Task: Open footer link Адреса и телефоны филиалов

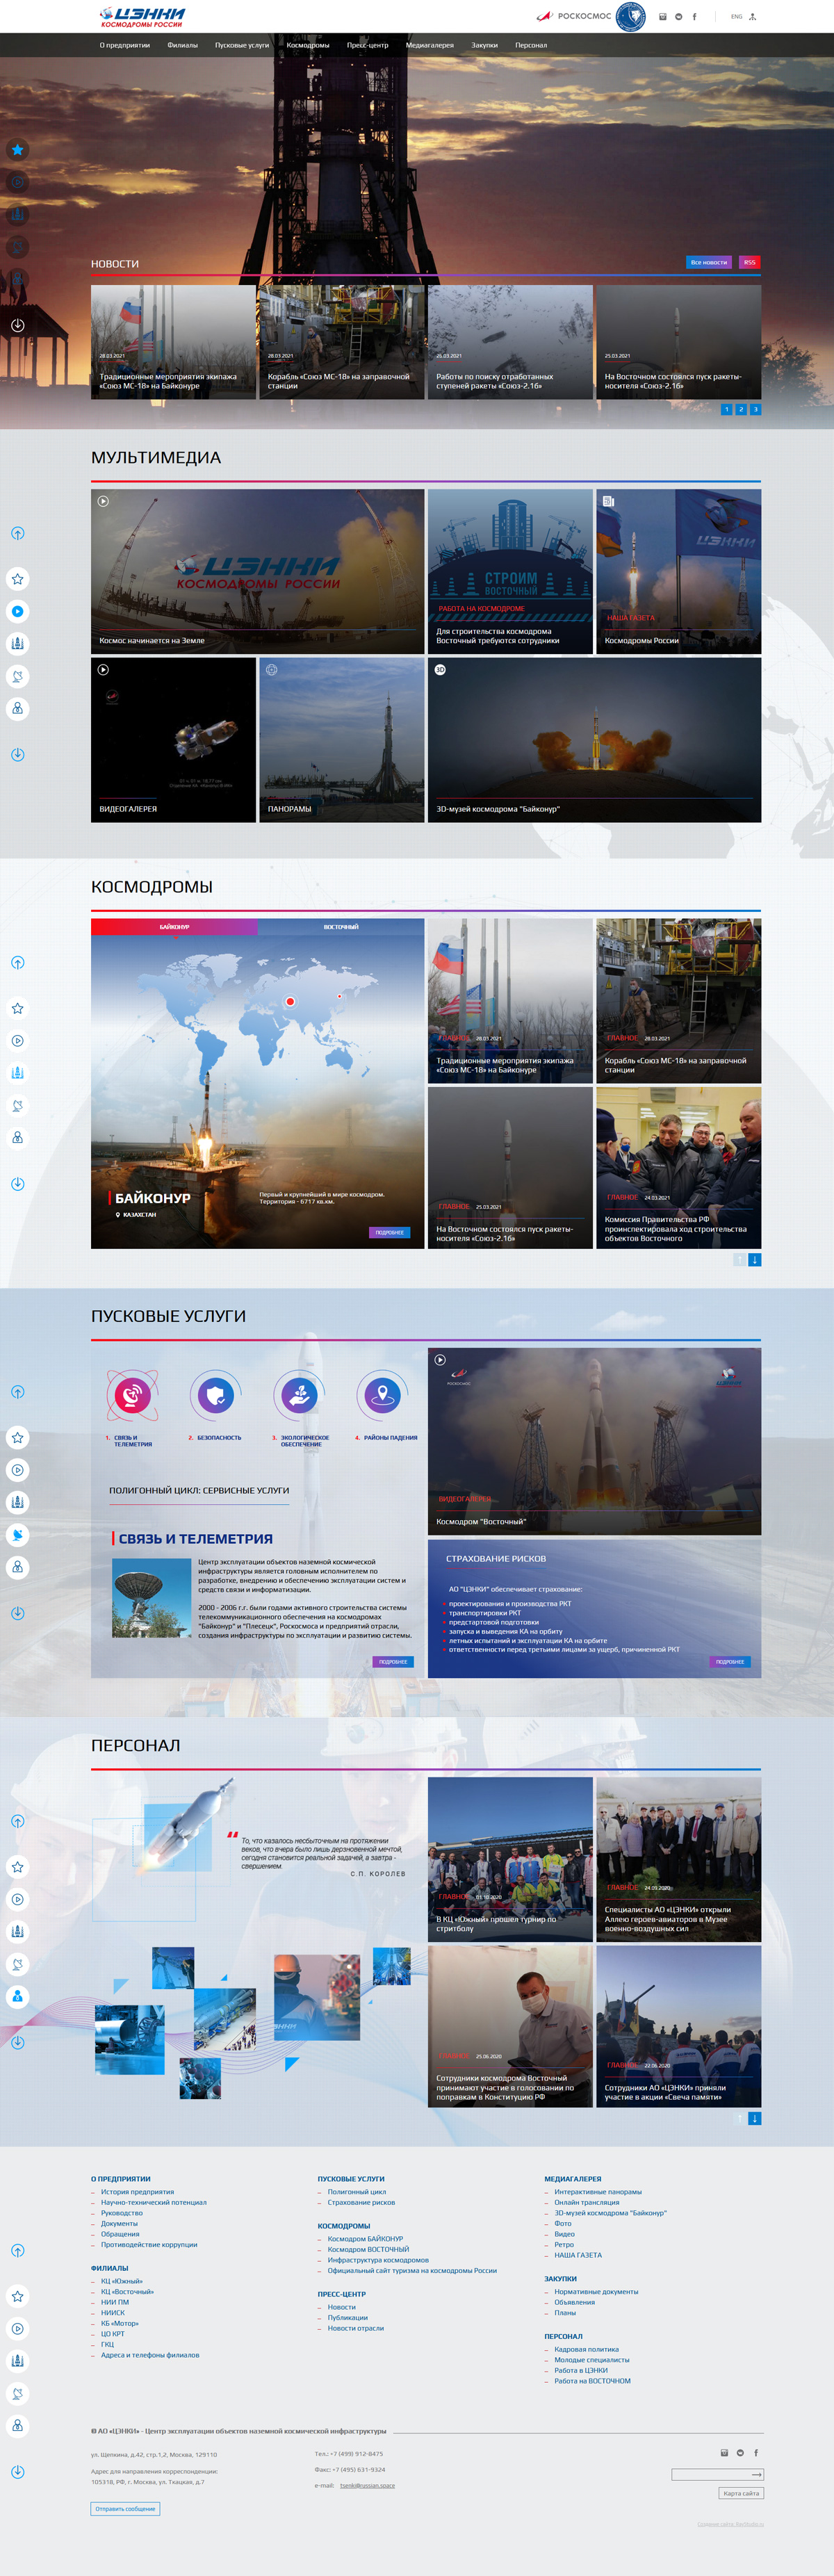Action: 150,2355
